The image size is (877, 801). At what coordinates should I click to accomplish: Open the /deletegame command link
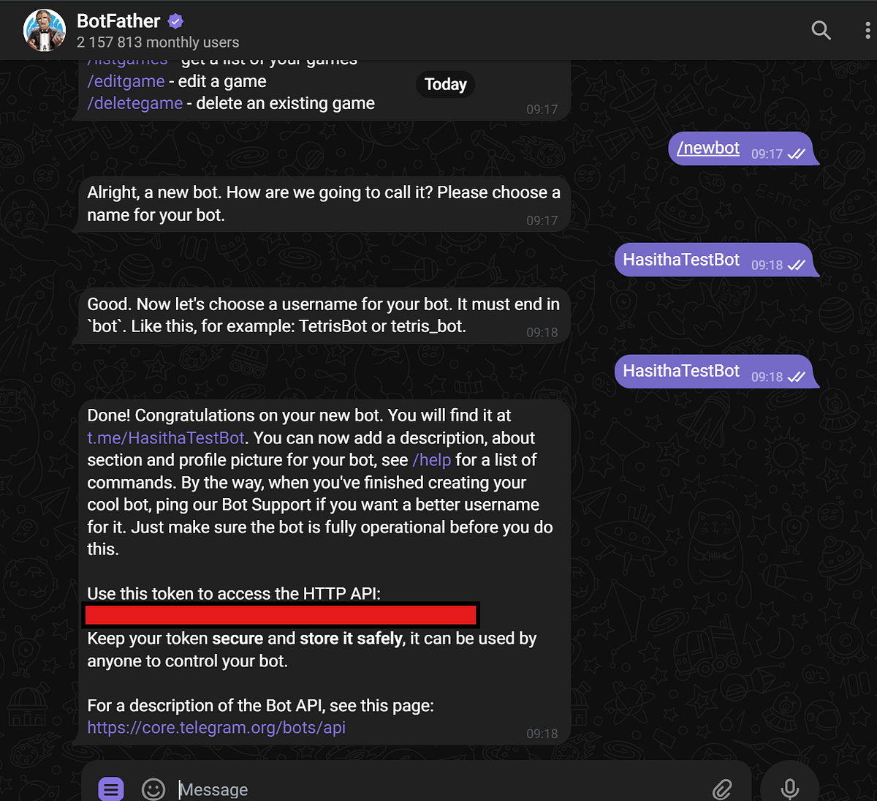point(135,103)
